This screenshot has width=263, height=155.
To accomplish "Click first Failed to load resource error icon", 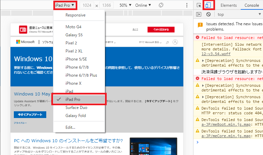I will (x=198, y=37).
